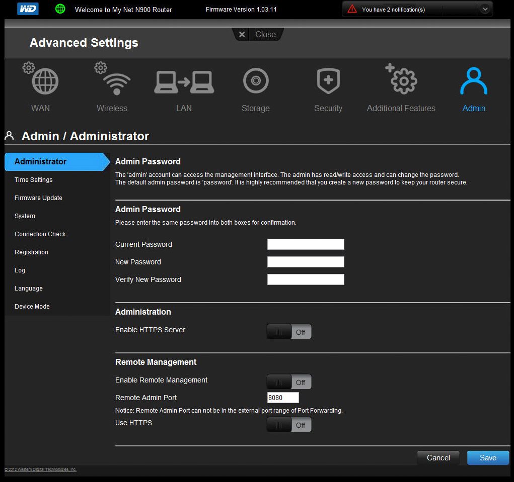This screenshot has height=482, width=514.
Task: Click the 'Enable Remote Management' label
Action: tap(161, 380)
